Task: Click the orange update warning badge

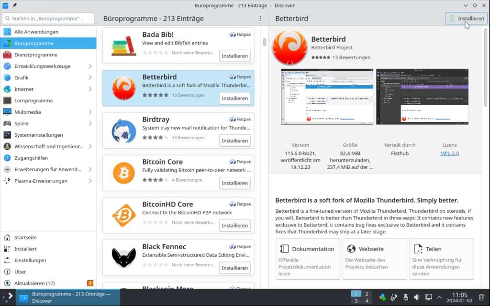Action: [90, 283]
